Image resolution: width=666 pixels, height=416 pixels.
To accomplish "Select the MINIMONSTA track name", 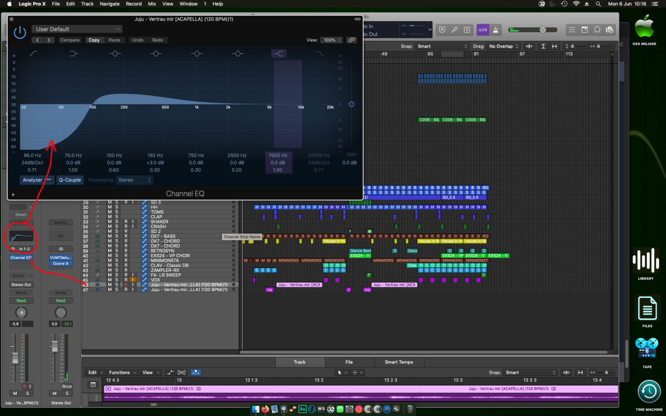I will coord(165,261).
